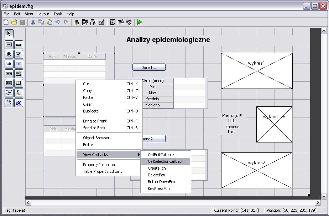329x216 pixels.
Task: Open Table Property Editor from context menu
Action: [109, 171]
